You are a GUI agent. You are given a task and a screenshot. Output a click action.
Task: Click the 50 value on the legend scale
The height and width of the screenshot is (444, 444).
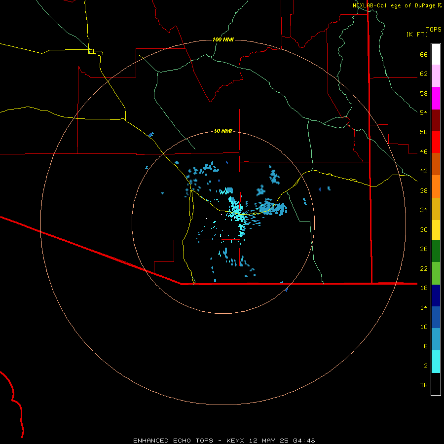coord(424,132)
